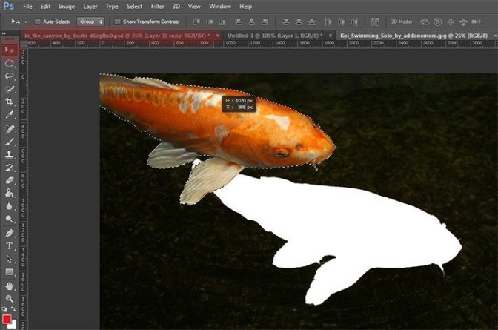Switch to the Koi_Swimming_Solo jpg tab
Image resolution: width=498 pixels, height=330 pixels.
414,36
